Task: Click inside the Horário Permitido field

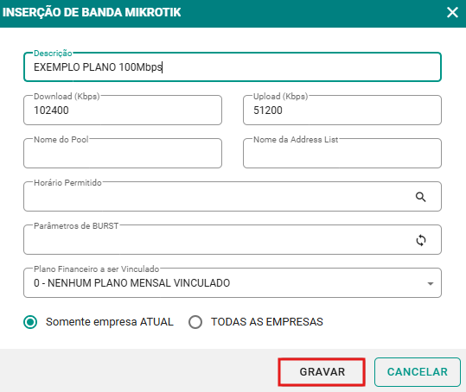Action: coord(217,197)
